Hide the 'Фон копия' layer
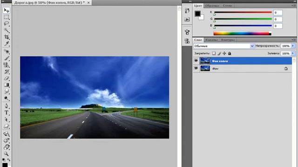Image resolution: width=298 pixels, height=167 pixels. tap(196, 61)
